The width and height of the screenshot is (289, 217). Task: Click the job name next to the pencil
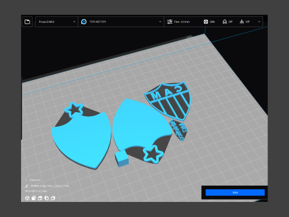50,186
